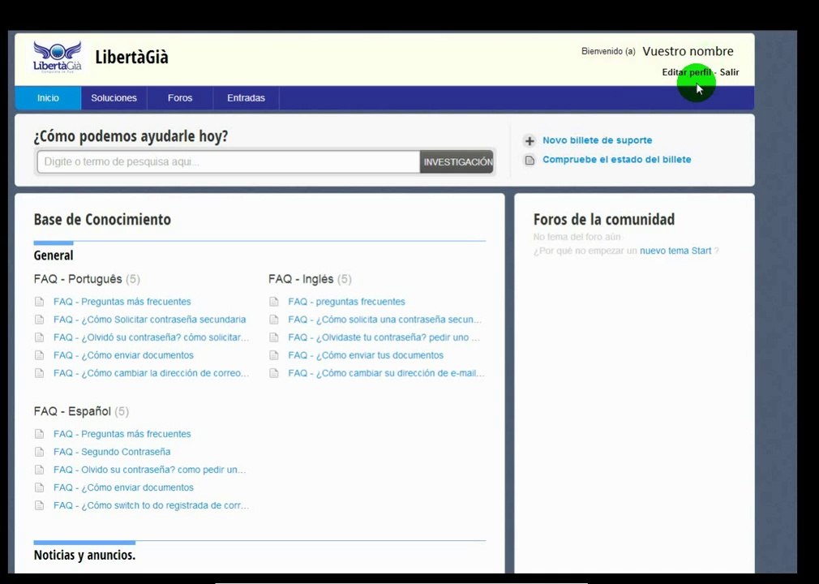This screenshot has height=584, width=819.
Task: Focus the search term input field
Action: click(229, 162)
